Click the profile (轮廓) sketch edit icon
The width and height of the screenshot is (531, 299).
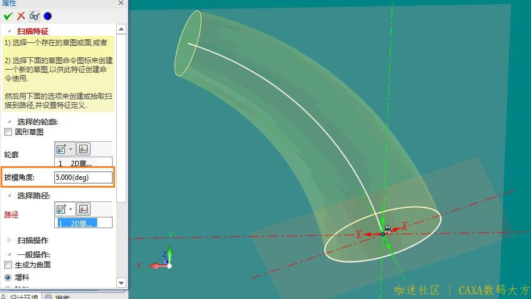(x=60, y=149)
